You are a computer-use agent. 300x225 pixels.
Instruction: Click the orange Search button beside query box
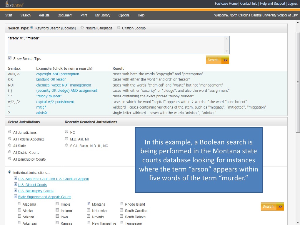coord(217,60)
